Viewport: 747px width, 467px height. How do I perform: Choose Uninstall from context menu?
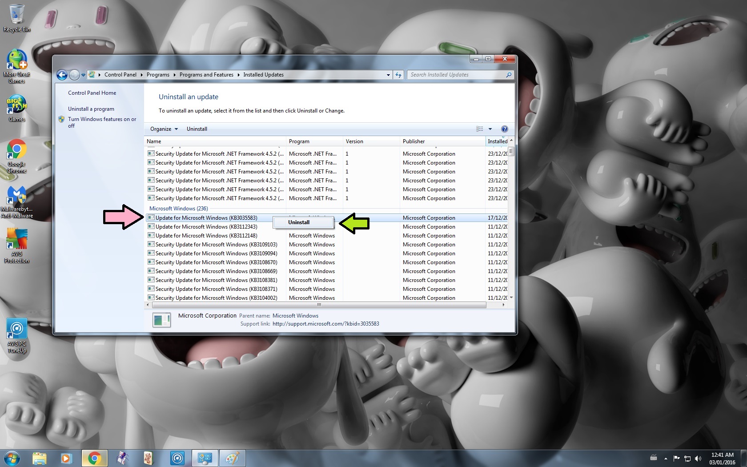pyautogui.click(x=303, y=222)
